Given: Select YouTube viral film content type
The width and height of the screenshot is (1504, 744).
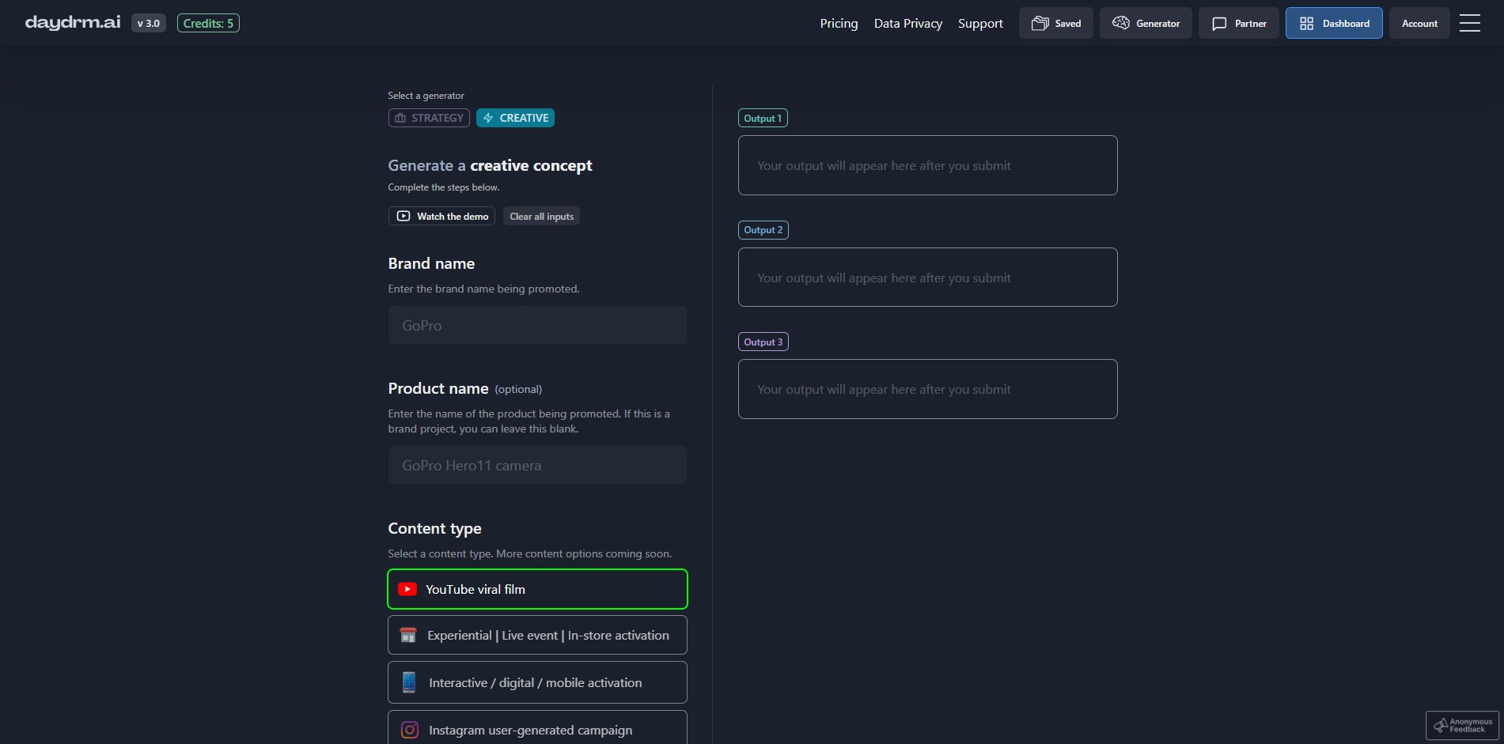Looking at the screenshot, I should coord(537,589).
